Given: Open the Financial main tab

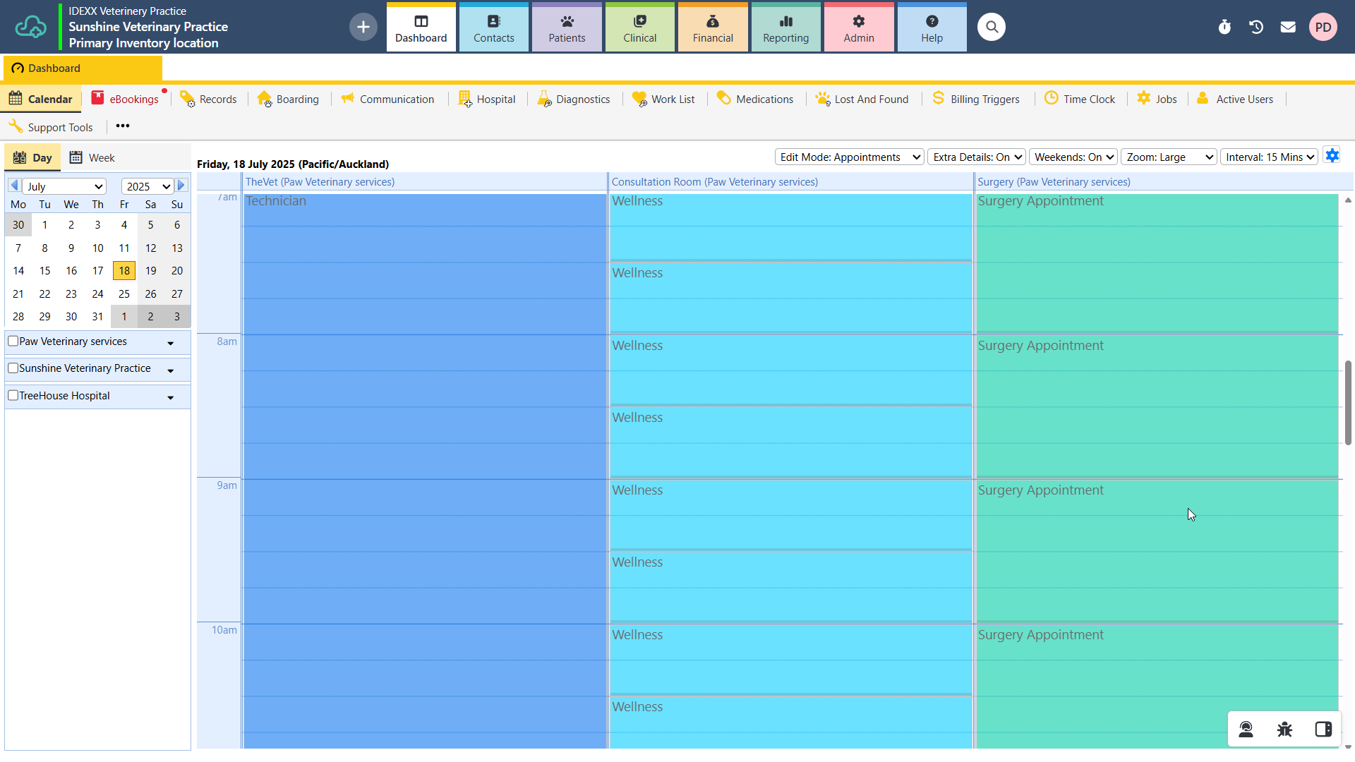Looking at the screenshot, I should pos(713,28).
